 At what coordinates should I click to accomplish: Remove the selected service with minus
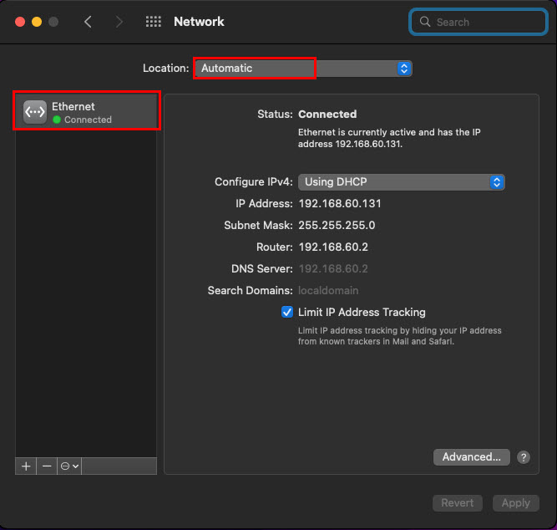(x=47, y=466)
